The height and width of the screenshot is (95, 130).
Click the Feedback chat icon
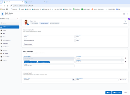pos(1,50)
